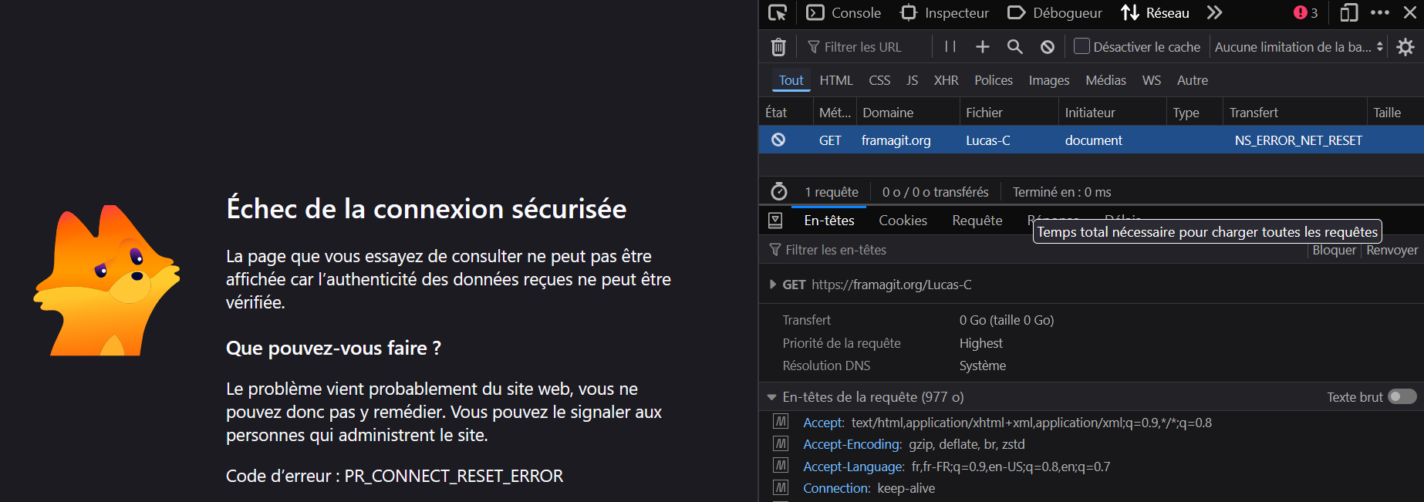Screen dimensions: 1424x502
Task: Click Highest request priority value
Action: [980, 343]
